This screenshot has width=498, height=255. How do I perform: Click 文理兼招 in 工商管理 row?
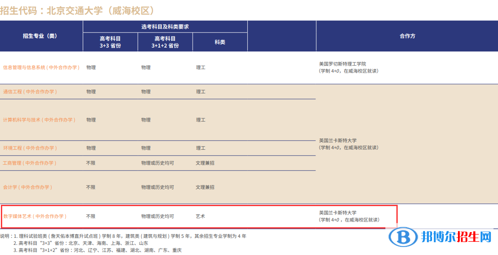pos(205,163)
